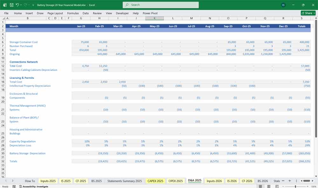Open the Customize Quick Access Toolbar menu
The image size is (318, 188).
(x=32, y=4)
